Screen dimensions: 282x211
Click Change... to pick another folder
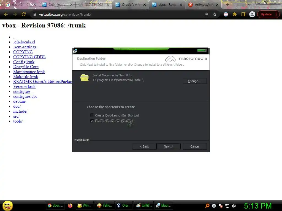(195, 81)
